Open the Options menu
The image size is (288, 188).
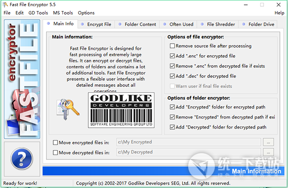click(86, 13)
